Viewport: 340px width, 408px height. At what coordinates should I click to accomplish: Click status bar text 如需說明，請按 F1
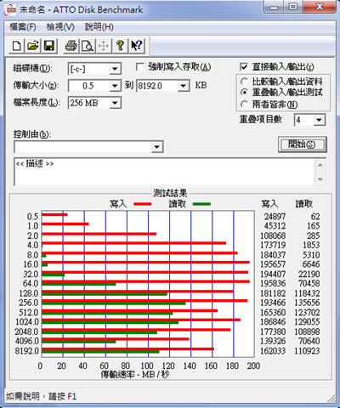(x=42, y=396)
